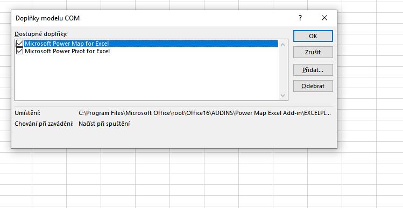Click the question mark help icon
Image resolution: width=403 pixels, height=208 pixels.
click(x=300, y=18)
